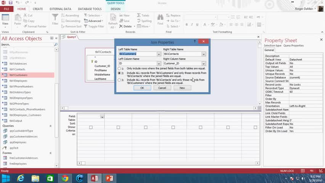Sort Ascending in Sort & Filter

pyautogui.click(x=70, y=15)
